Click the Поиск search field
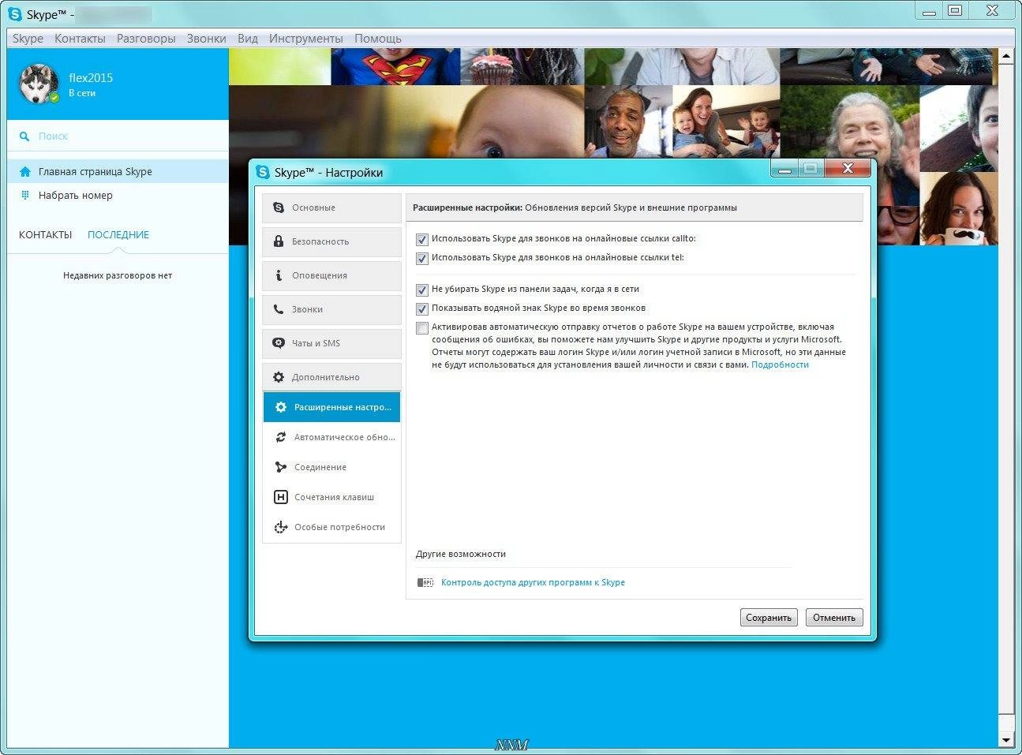This screenshot has height=755, width=1022. point(118,136)
